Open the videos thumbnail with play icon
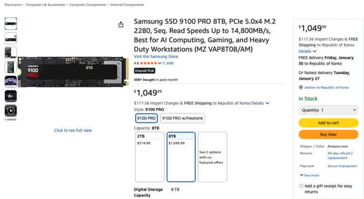364x199 pixels. (x=11, y=110)
